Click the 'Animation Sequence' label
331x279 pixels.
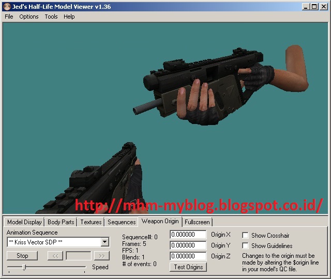point(32,233)
